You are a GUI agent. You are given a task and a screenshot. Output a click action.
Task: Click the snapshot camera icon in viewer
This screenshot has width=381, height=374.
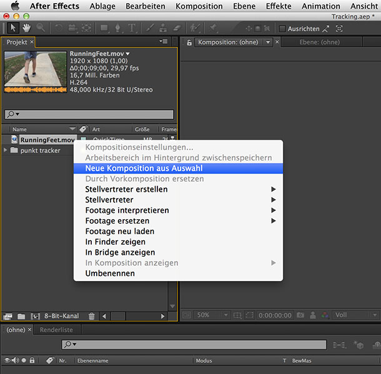pos(300,315)
